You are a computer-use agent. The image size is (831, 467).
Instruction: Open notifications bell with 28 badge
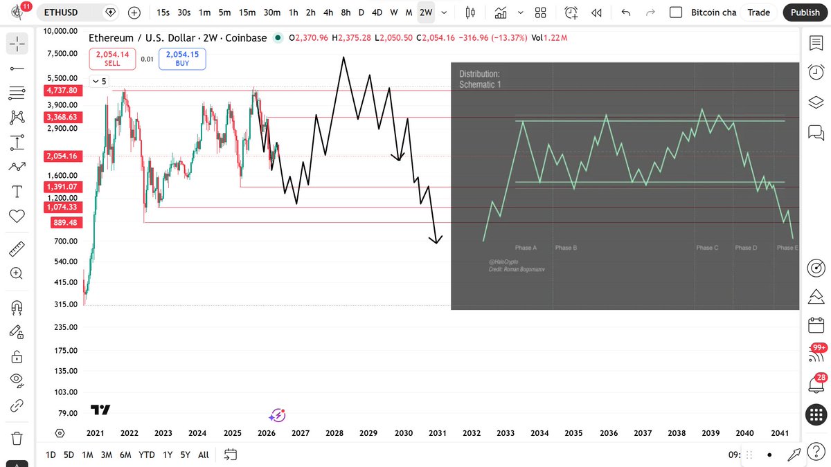coord(816,384)
